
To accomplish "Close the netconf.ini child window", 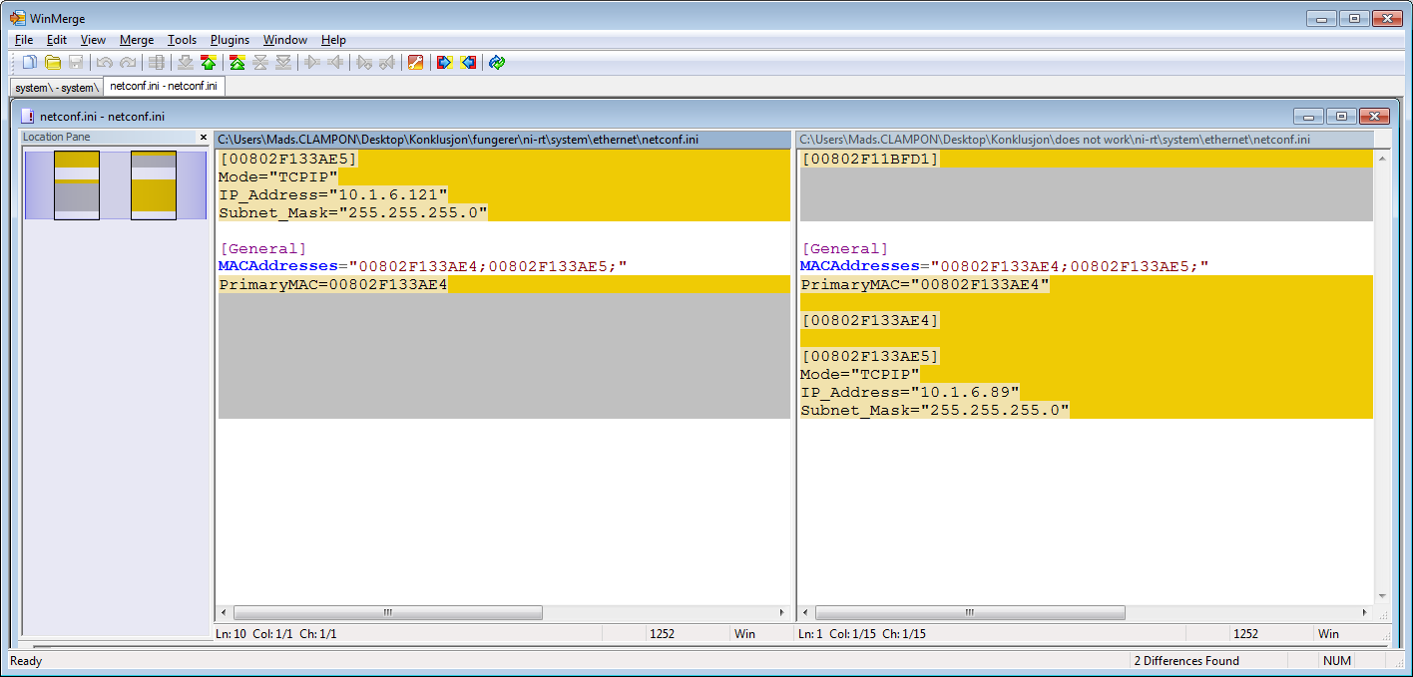I will click(x=1374, y=117).
